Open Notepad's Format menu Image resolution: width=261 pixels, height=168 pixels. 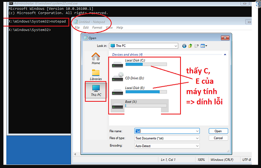click(97, 28)
